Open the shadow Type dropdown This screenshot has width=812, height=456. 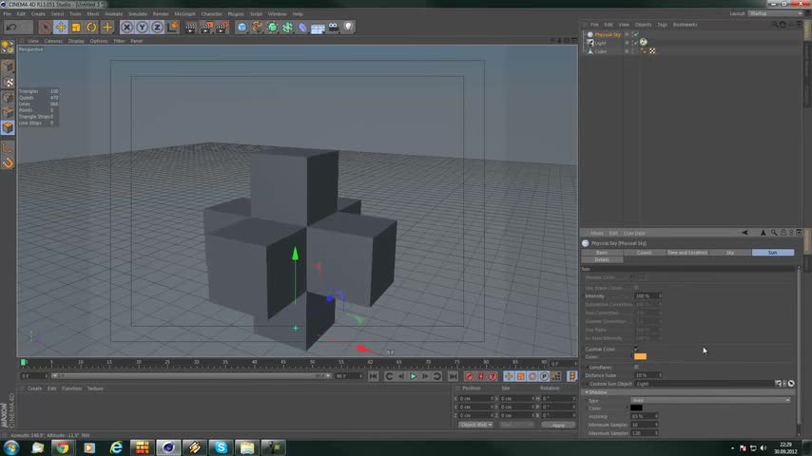(710, 400)
